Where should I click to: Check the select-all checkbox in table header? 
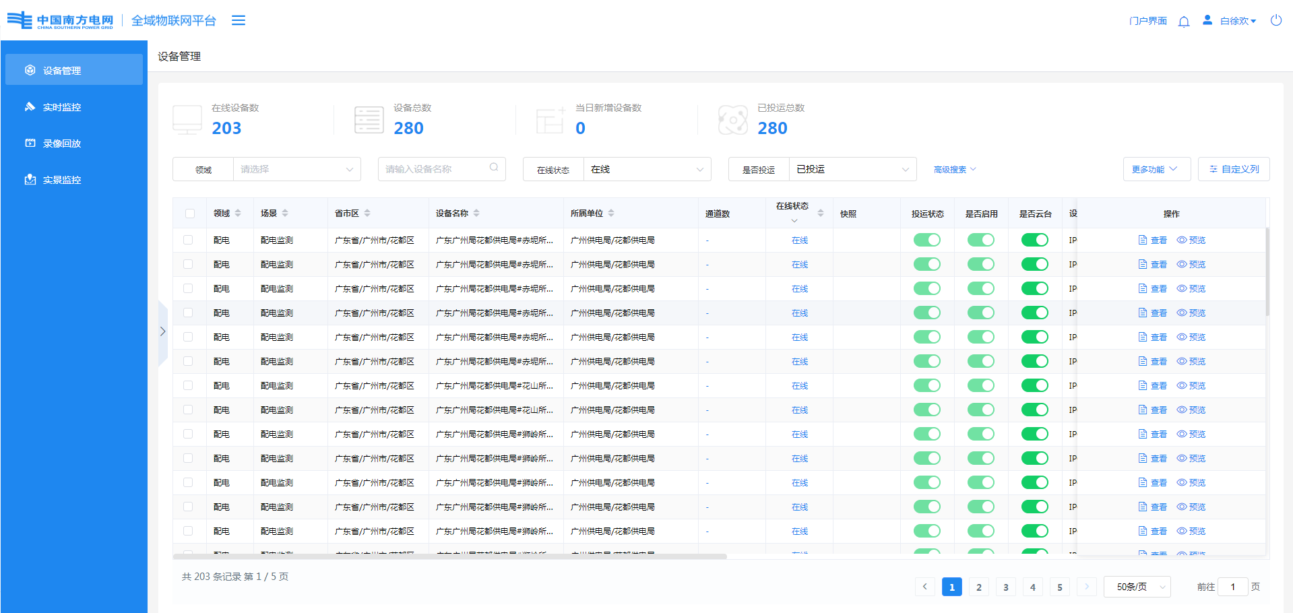coord(190,214)
